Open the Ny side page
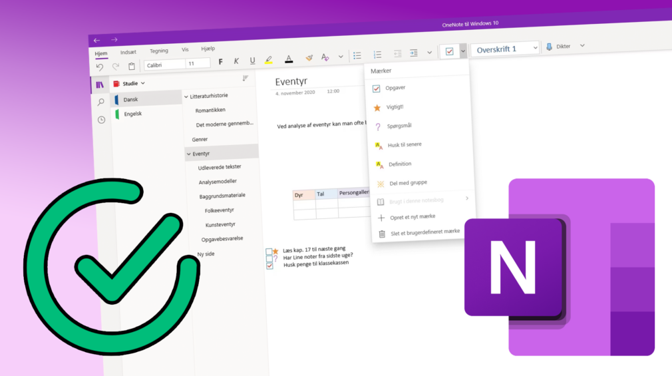 tap(206, 254)
